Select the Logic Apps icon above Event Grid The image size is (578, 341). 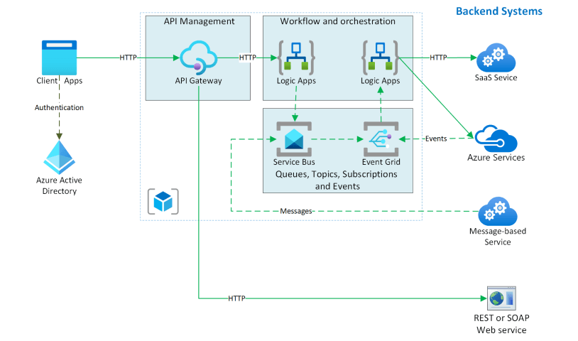pos(380,58)
